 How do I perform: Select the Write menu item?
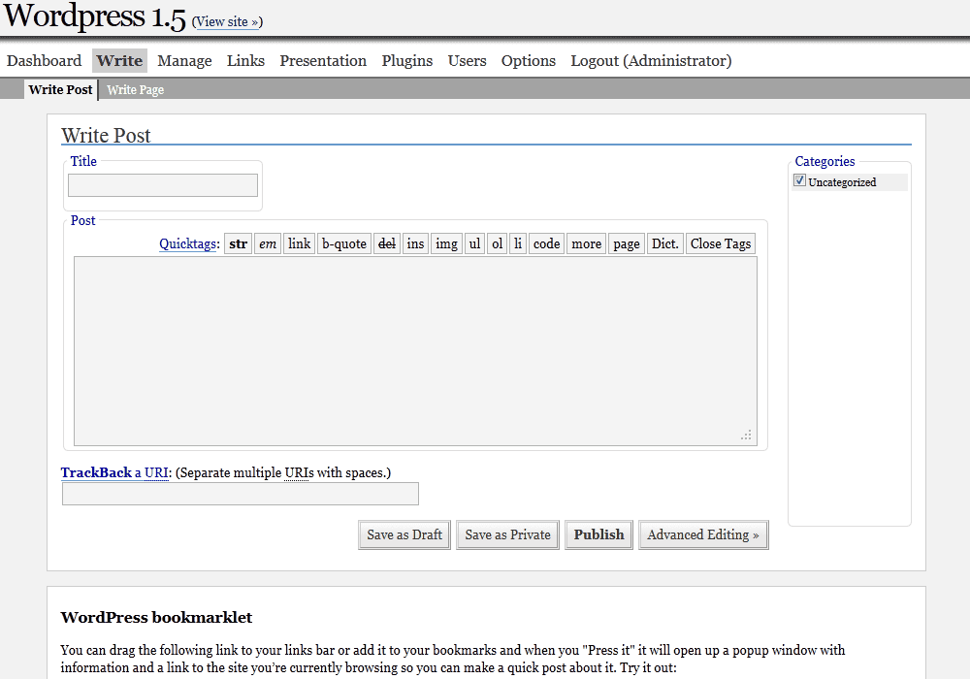[119, 60]
